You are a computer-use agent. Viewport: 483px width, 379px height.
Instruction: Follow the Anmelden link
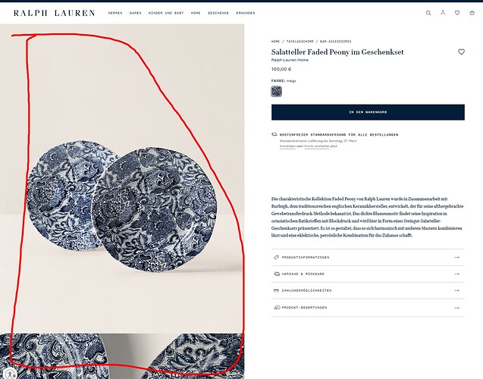click(287, 146)
